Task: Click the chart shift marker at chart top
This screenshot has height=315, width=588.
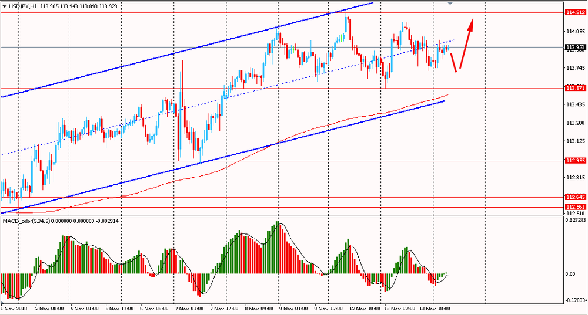Action: (x=450, y=2)
